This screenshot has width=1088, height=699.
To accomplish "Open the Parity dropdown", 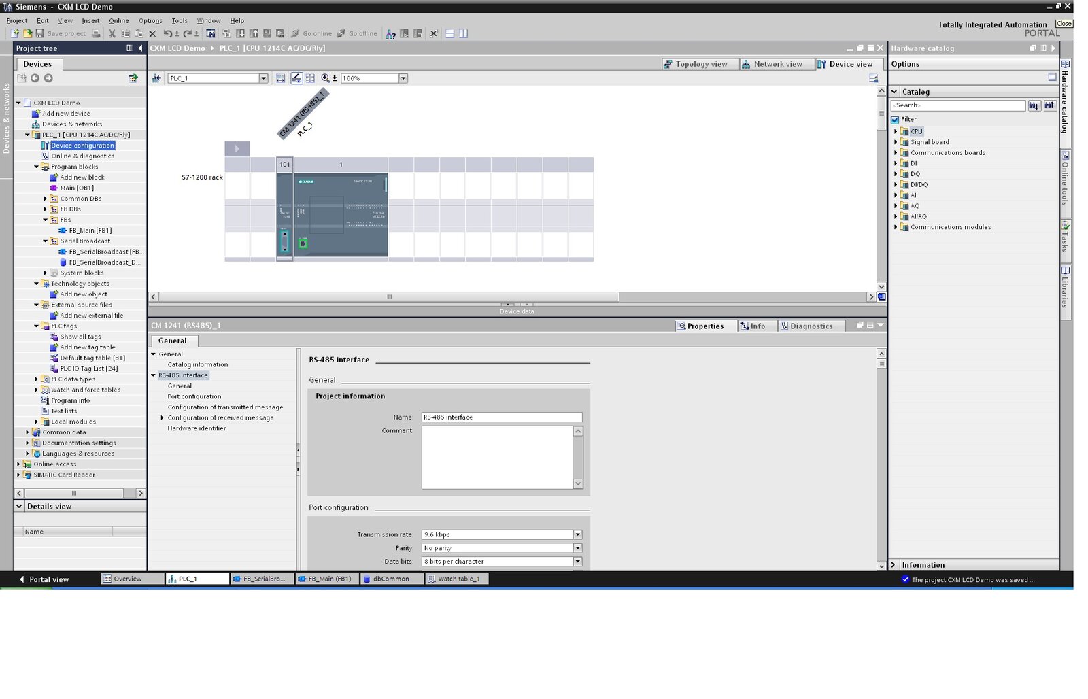I will pyautogui.click(x=577, y=548).
